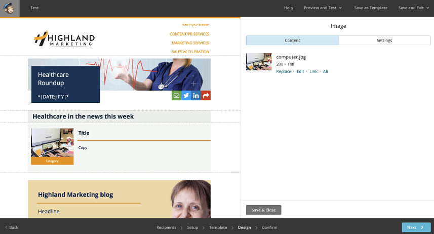Open the Help menu
Screen dimensions: 434x234
tap(288, 8)
